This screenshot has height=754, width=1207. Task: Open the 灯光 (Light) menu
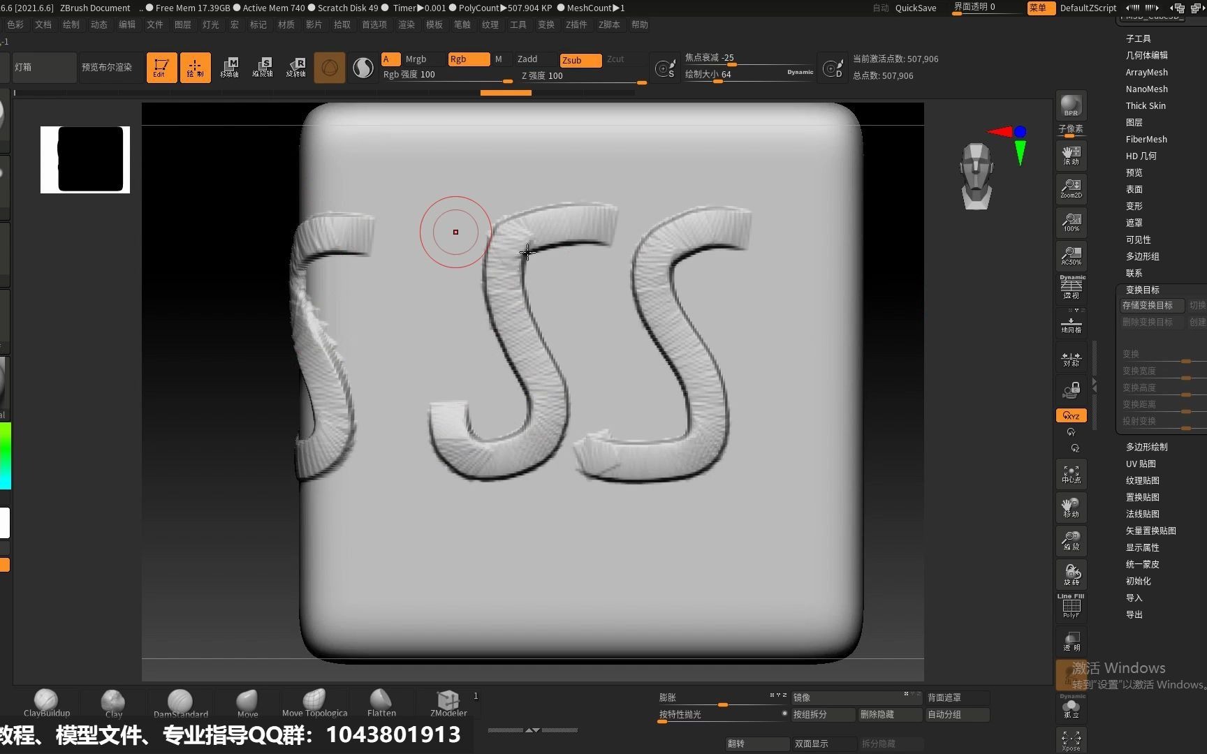point(210,24)
